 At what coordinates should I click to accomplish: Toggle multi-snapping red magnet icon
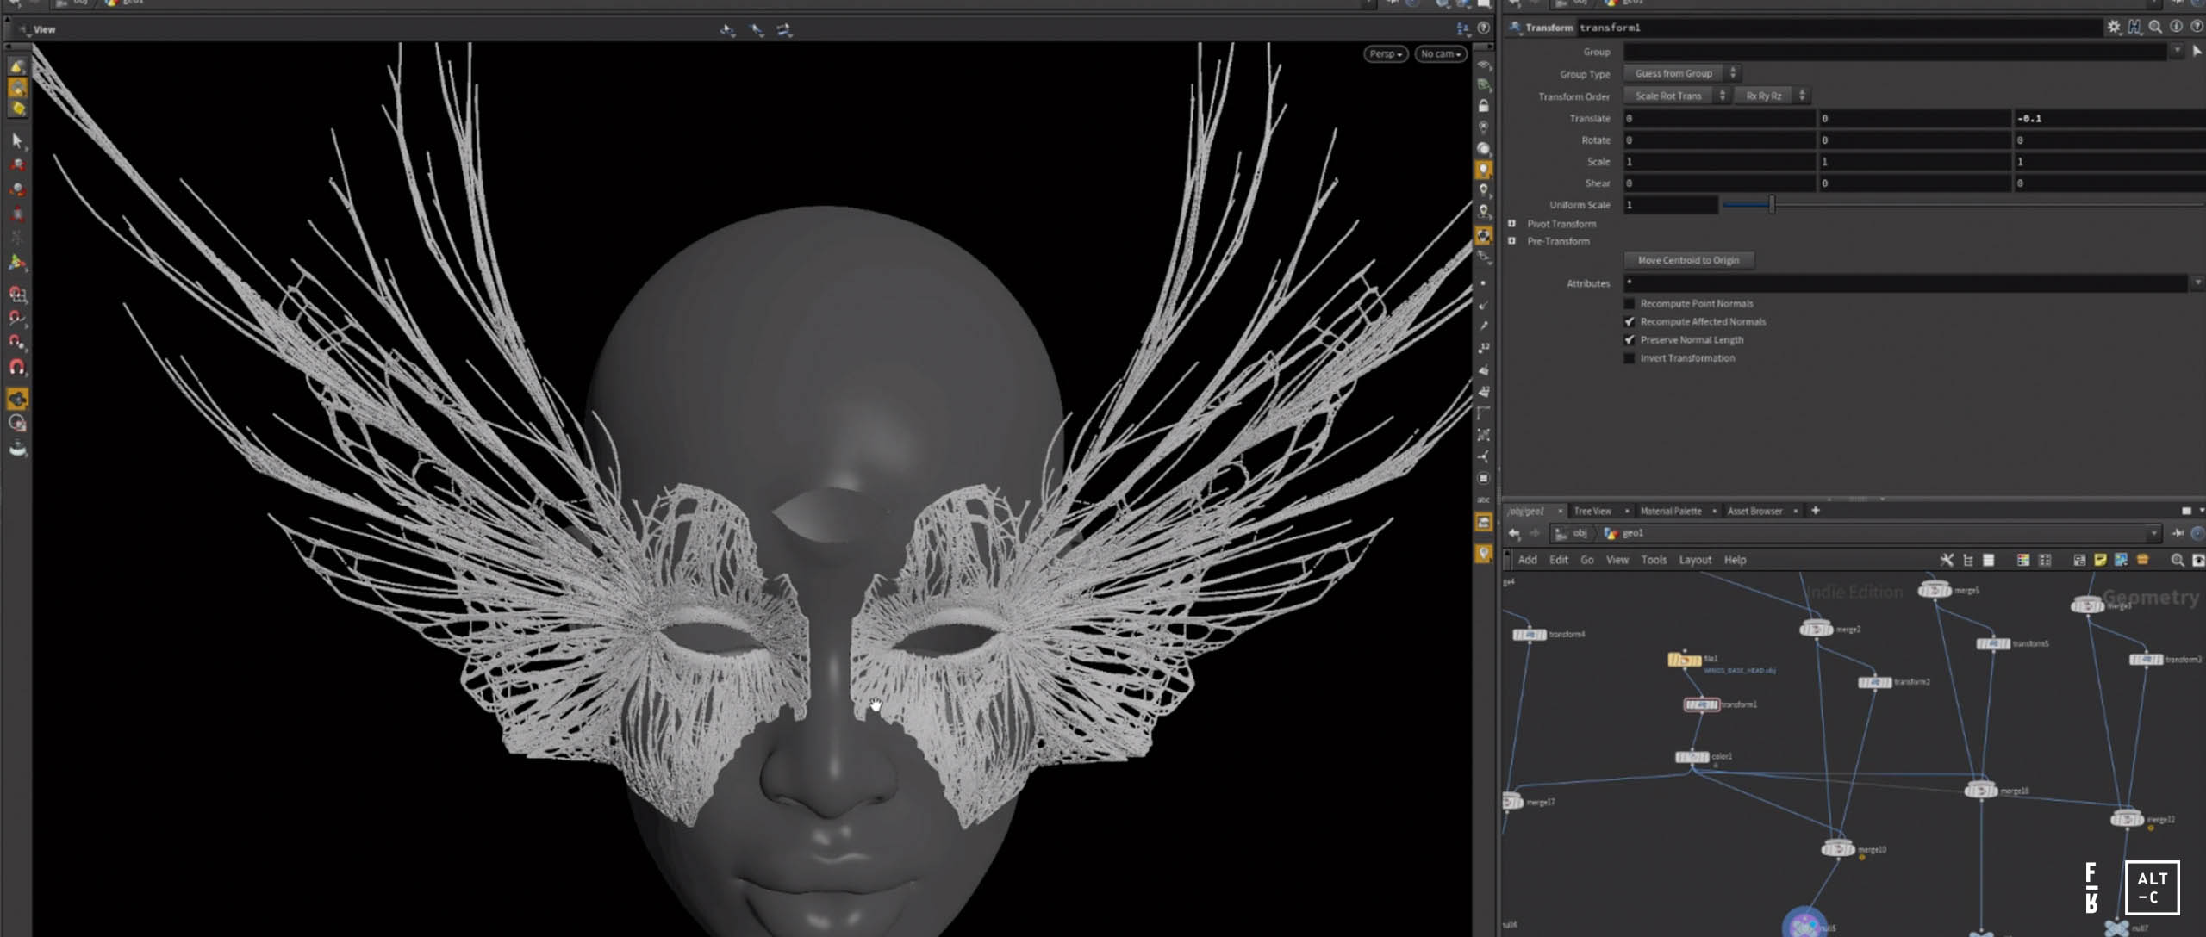(x=17, y=368)
